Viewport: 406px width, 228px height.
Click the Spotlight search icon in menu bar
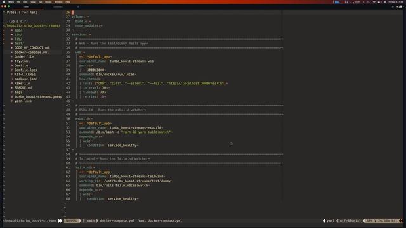[x=369, y=2]
